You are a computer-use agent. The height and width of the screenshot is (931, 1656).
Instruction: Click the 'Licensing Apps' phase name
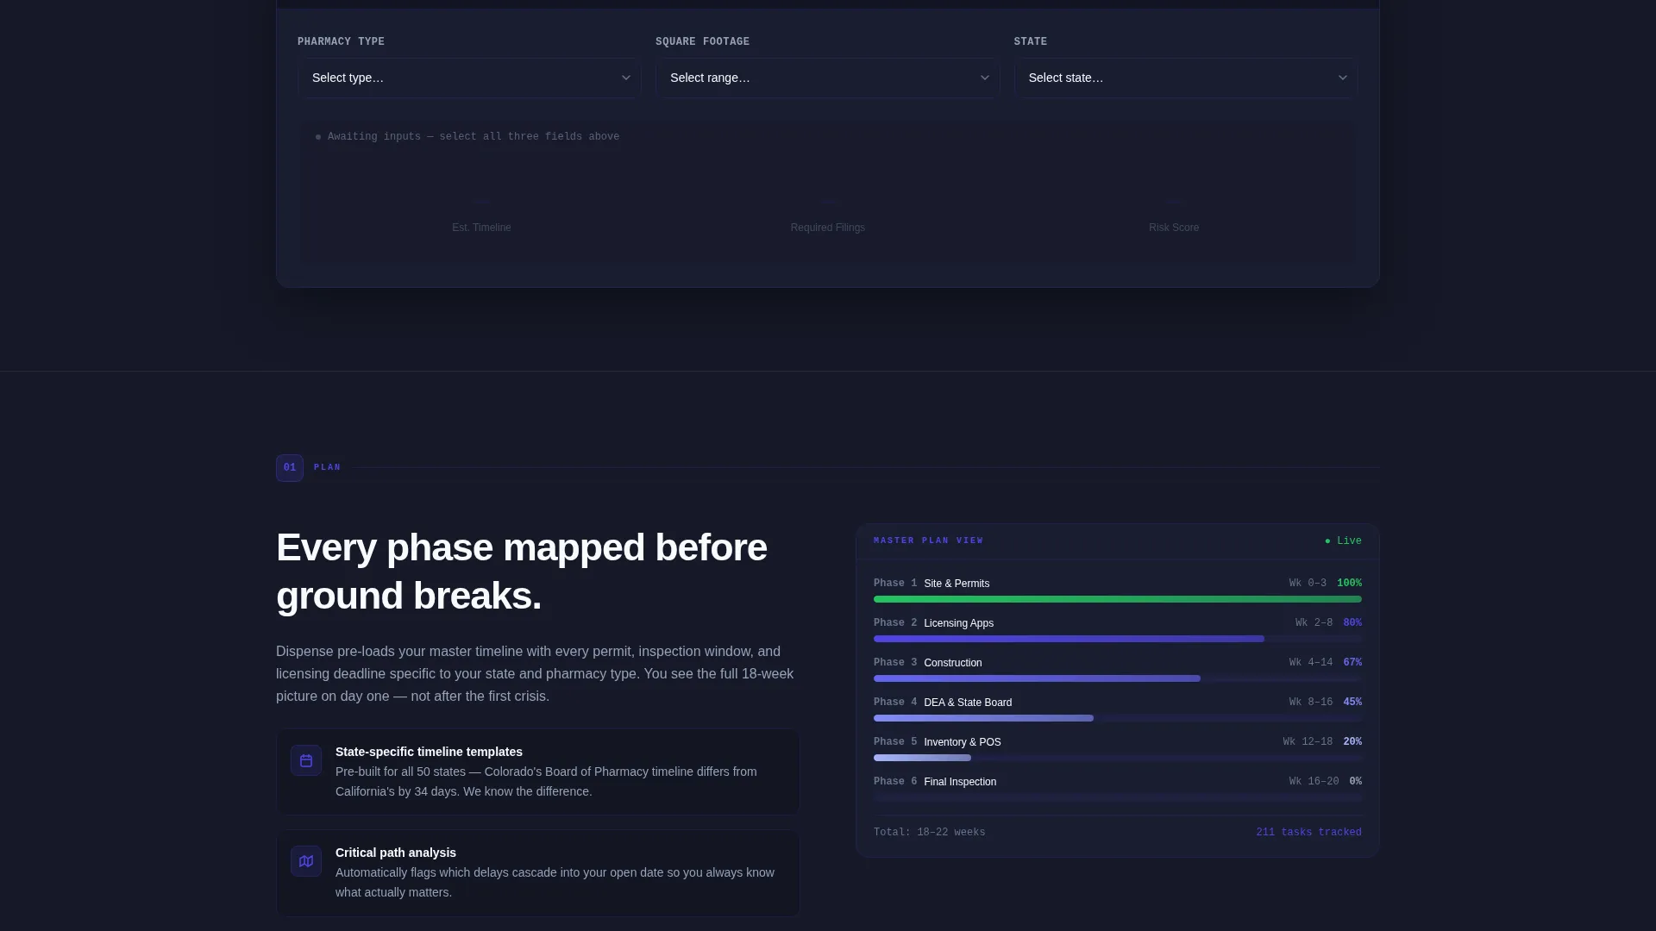(x=958, y=623)
